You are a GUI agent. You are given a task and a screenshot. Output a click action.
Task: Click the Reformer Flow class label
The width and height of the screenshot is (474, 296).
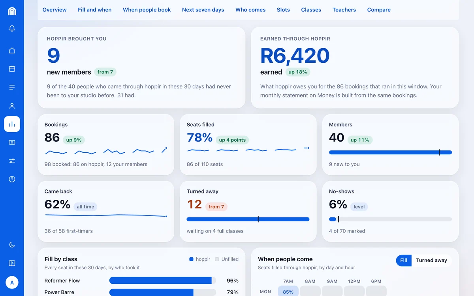click(x=62, y=281)
